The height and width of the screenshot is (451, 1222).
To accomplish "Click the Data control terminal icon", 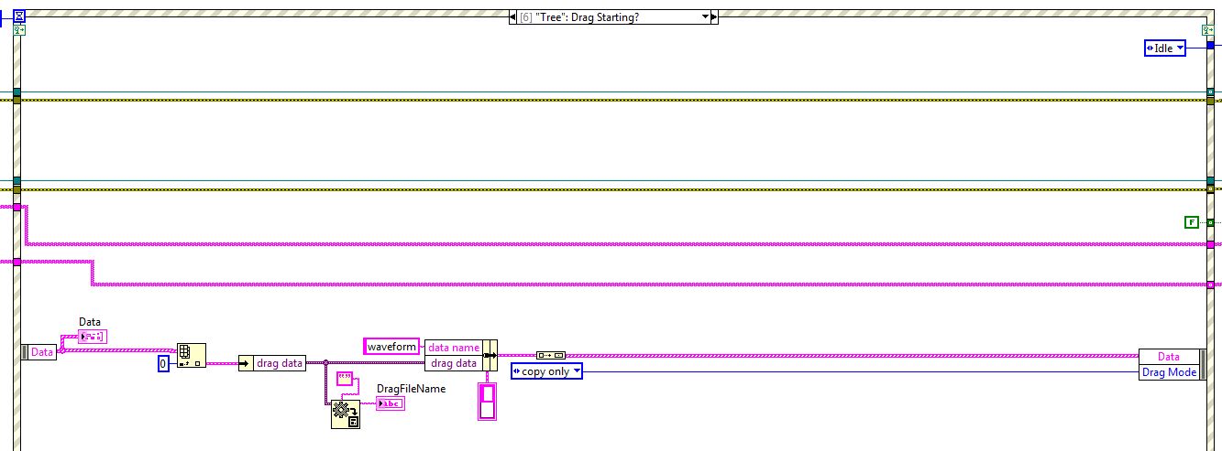I will point(93,337).
